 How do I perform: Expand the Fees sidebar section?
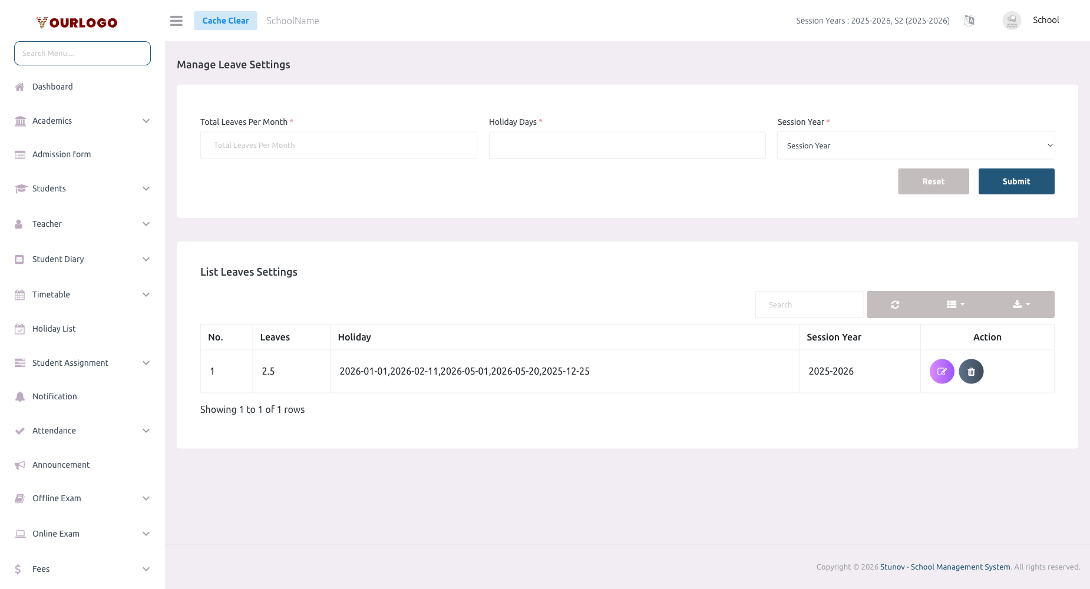tap(41, 568)
